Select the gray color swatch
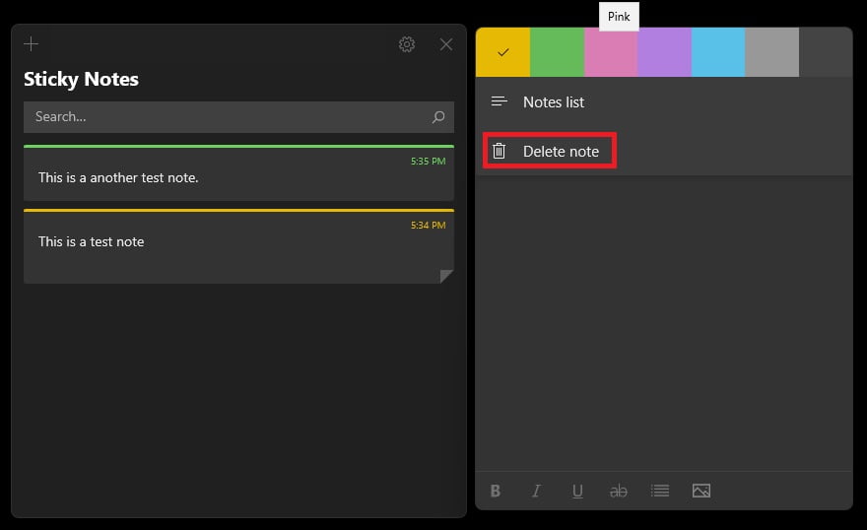 point(771,52)
